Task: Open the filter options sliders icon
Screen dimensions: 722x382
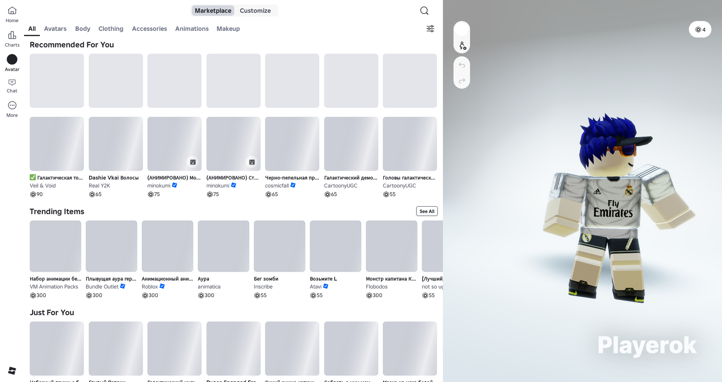Action: click(x=430, y=29)
